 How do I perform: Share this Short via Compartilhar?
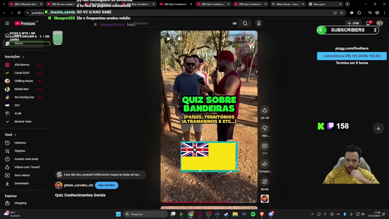[x=265, y=164]
